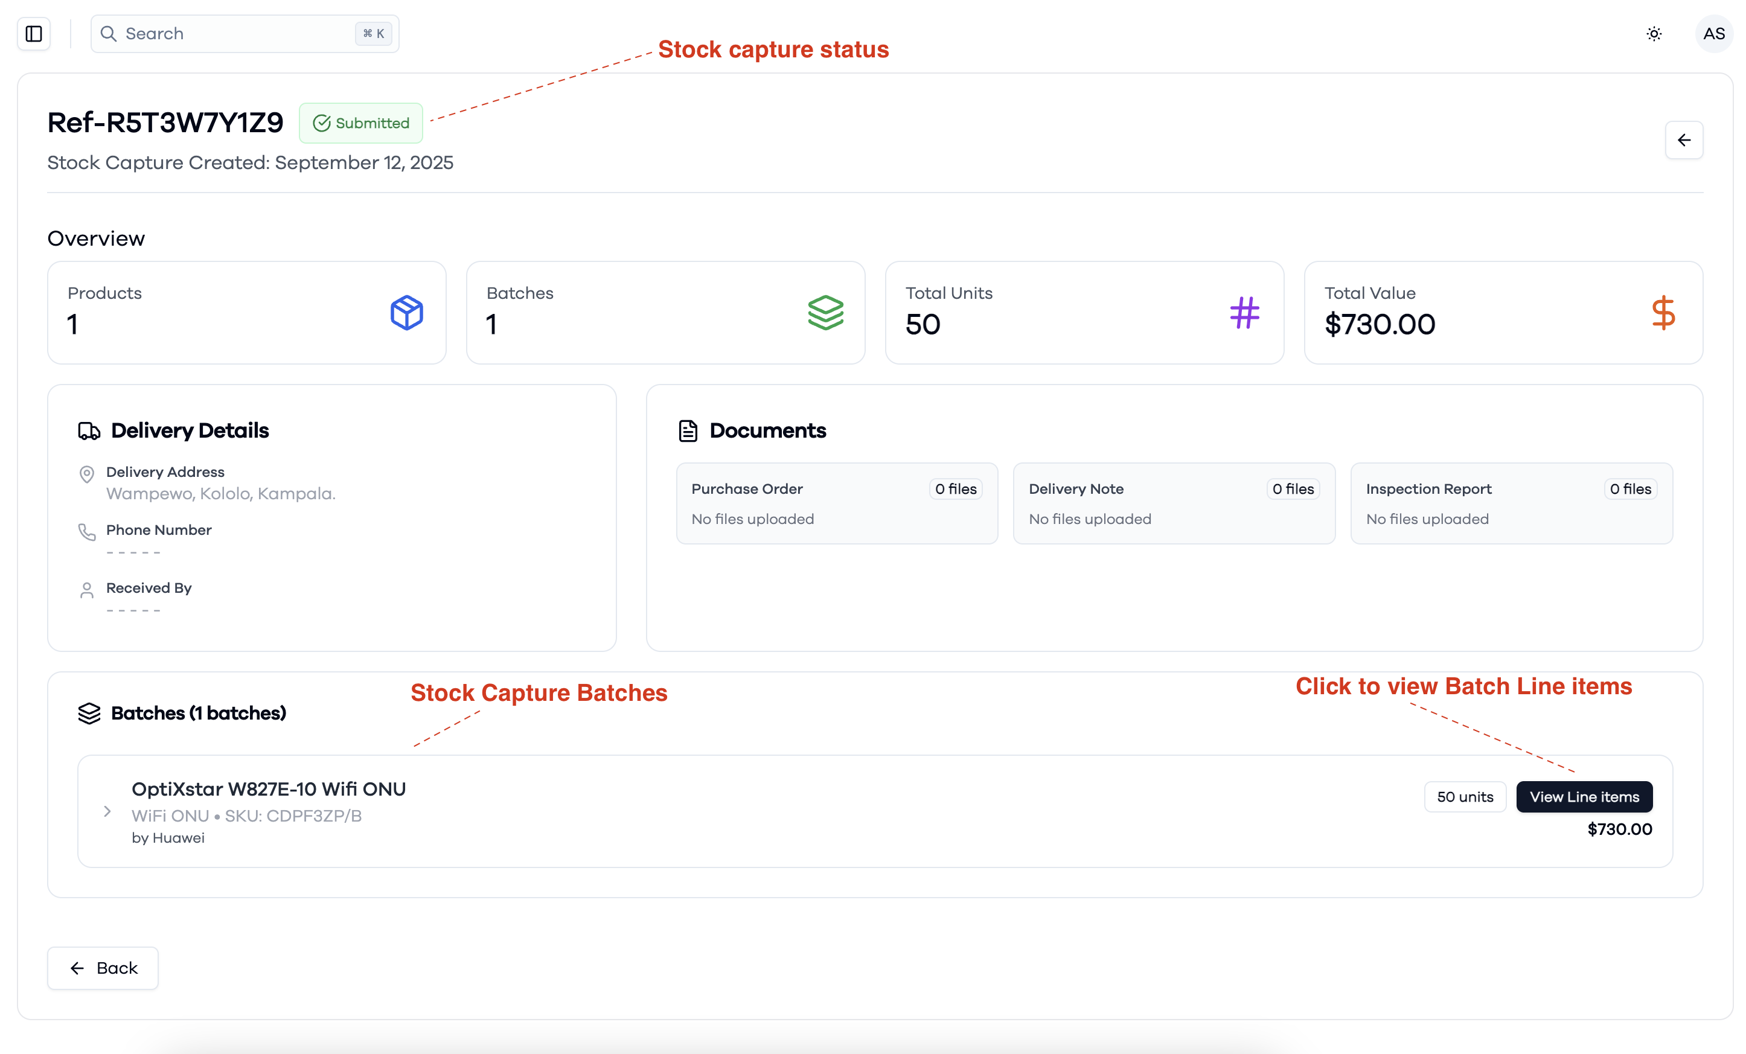Screen dimensions: 1746x1054
Task: Click the Ref-R5T3W7Y1Z9 heading
Action: point(165,123)
